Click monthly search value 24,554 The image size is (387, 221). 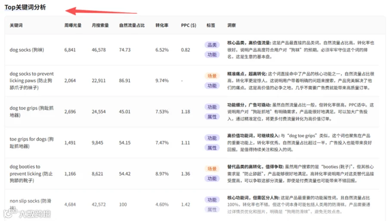coord(99,112)
